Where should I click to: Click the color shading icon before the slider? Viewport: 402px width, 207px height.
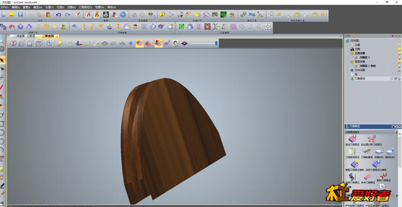click(x=184, y=43)
